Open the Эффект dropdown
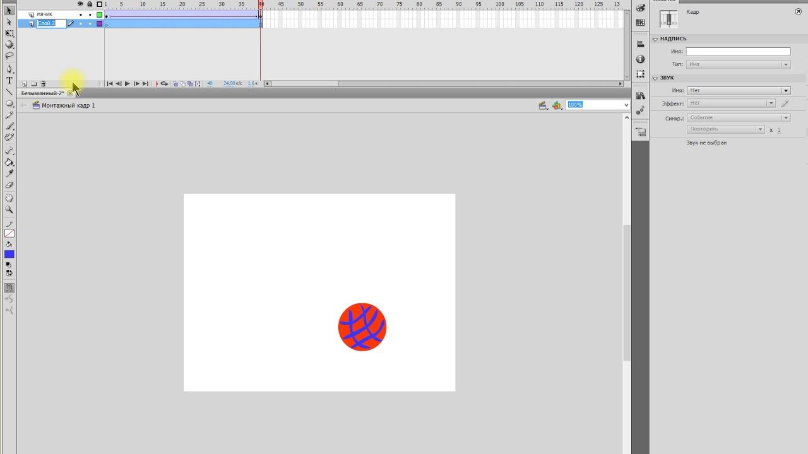Screen dimensions: 808x454 pos(731,103)
